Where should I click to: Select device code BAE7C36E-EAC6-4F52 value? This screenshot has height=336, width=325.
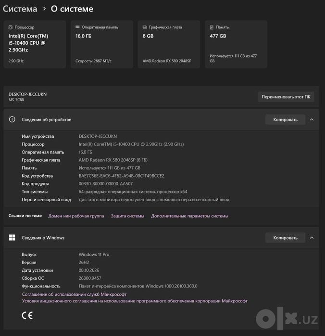122,176
